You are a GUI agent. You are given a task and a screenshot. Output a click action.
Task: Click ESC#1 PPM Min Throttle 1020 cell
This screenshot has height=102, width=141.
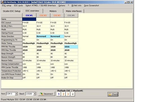click(29, 47)
